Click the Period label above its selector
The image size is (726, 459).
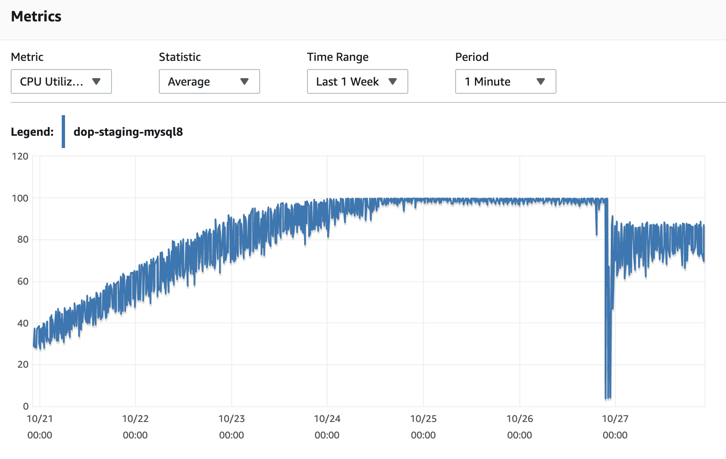(472, 57)
